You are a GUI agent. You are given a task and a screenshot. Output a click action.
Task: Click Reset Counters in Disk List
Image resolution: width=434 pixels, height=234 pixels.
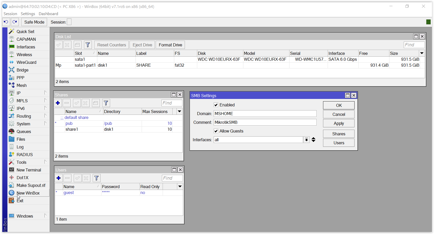pos(112,45)
